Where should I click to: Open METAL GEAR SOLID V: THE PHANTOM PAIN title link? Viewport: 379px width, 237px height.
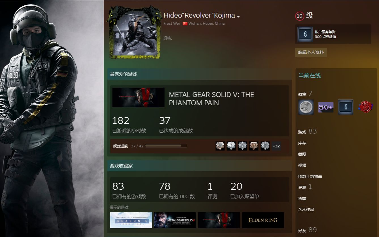click(x=211, y=99)
